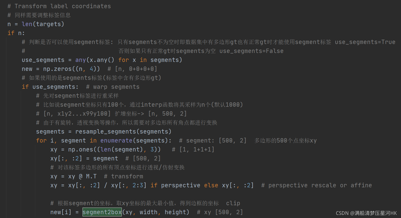Click '(xy, width, height)' arguments

(x=156, y=212)
